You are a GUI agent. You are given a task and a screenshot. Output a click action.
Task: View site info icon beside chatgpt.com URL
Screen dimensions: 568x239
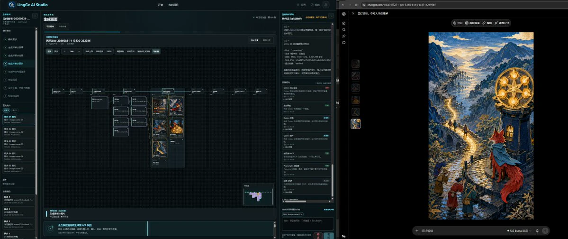[364, 5]
